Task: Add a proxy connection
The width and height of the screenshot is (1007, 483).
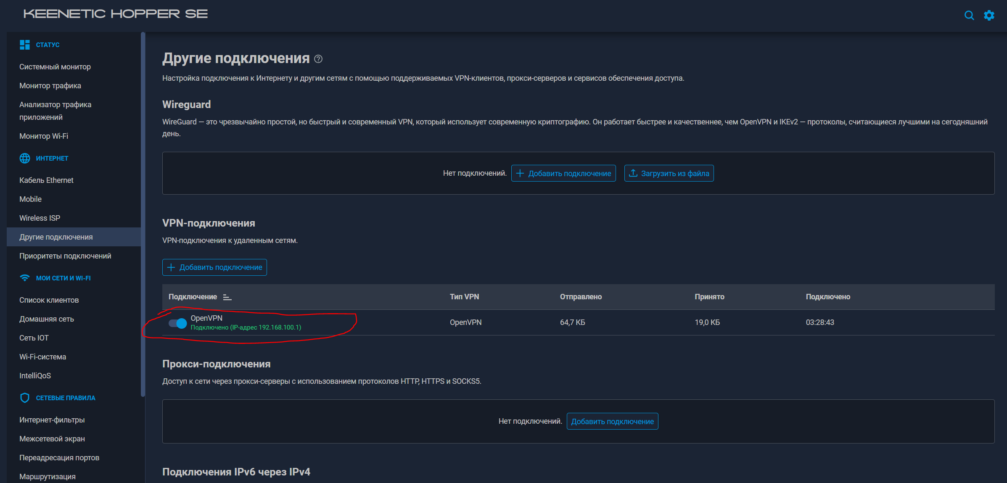Action: point(612,421)
